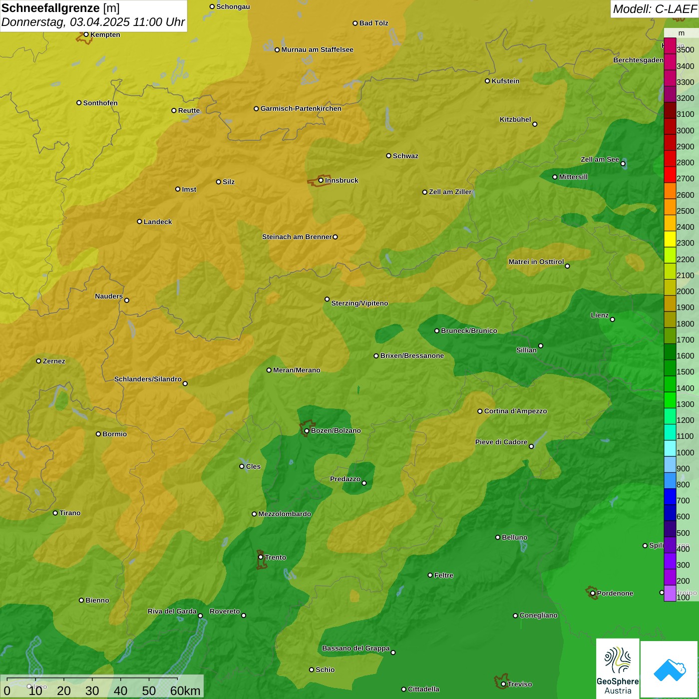Click the Predazzo location dot

coord(364,483)
